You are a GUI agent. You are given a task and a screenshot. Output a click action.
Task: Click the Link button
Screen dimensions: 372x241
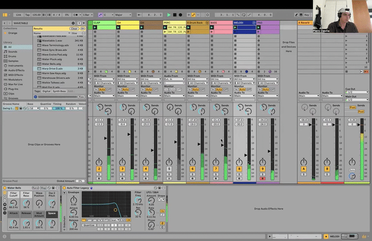click(18, 15)
